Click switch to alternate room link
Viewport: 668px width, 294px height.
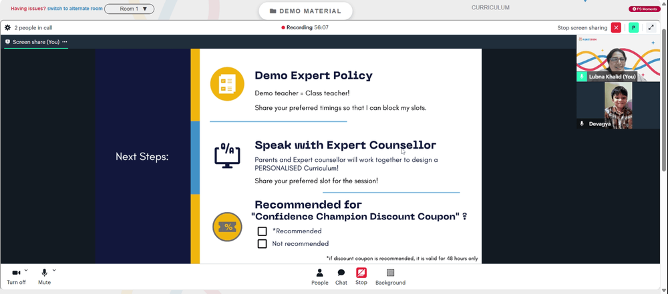(75, 9)
